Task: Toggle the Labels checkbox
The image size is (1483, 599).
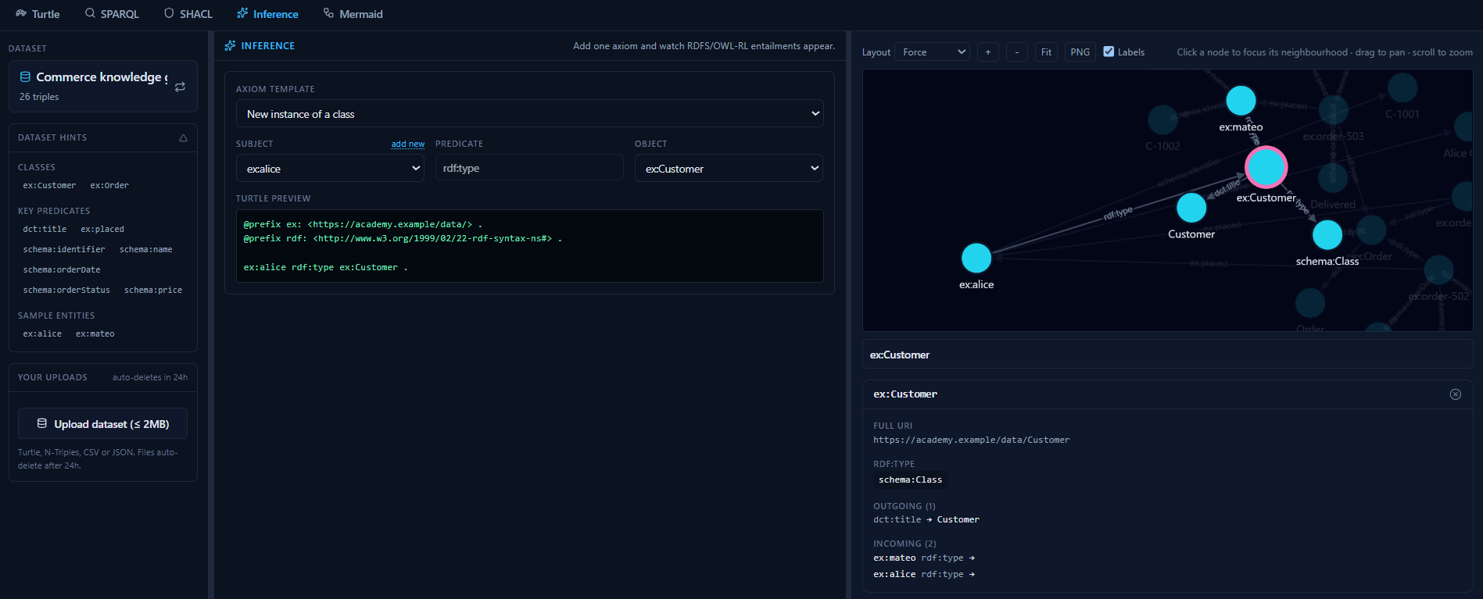Action: [1109, 52]
